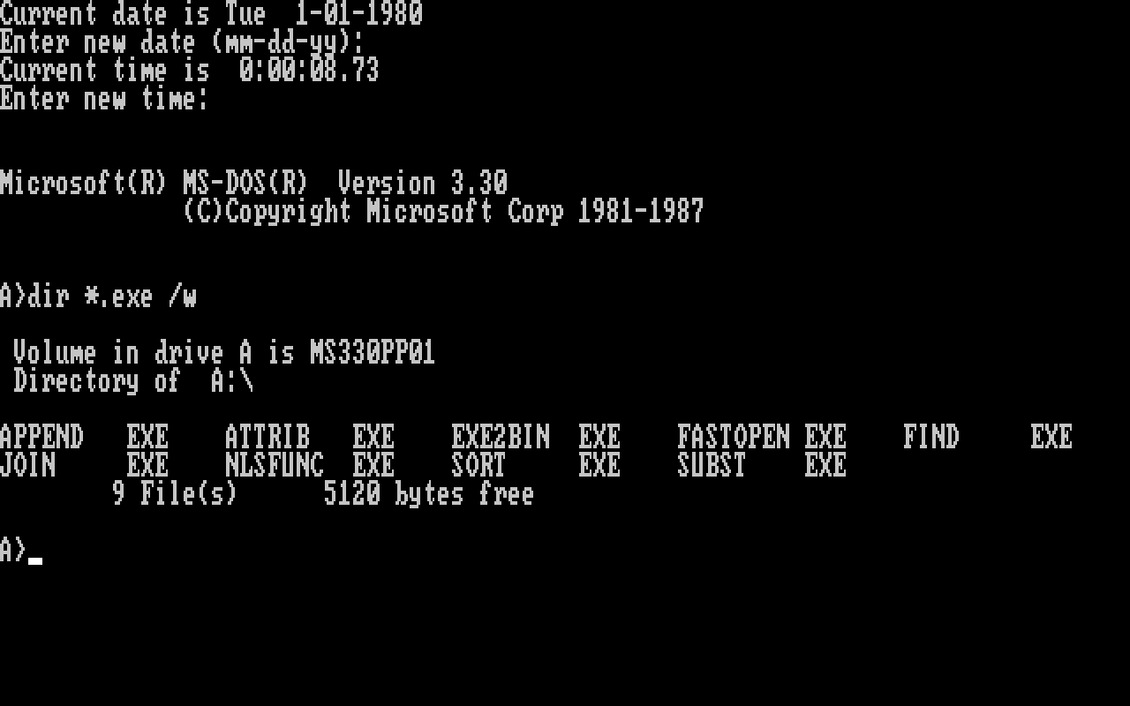The height and width of the screenshot is (706, 1130).
Task: Click the MS-DOS Version 3.30 text
Action: pos(346,184)
